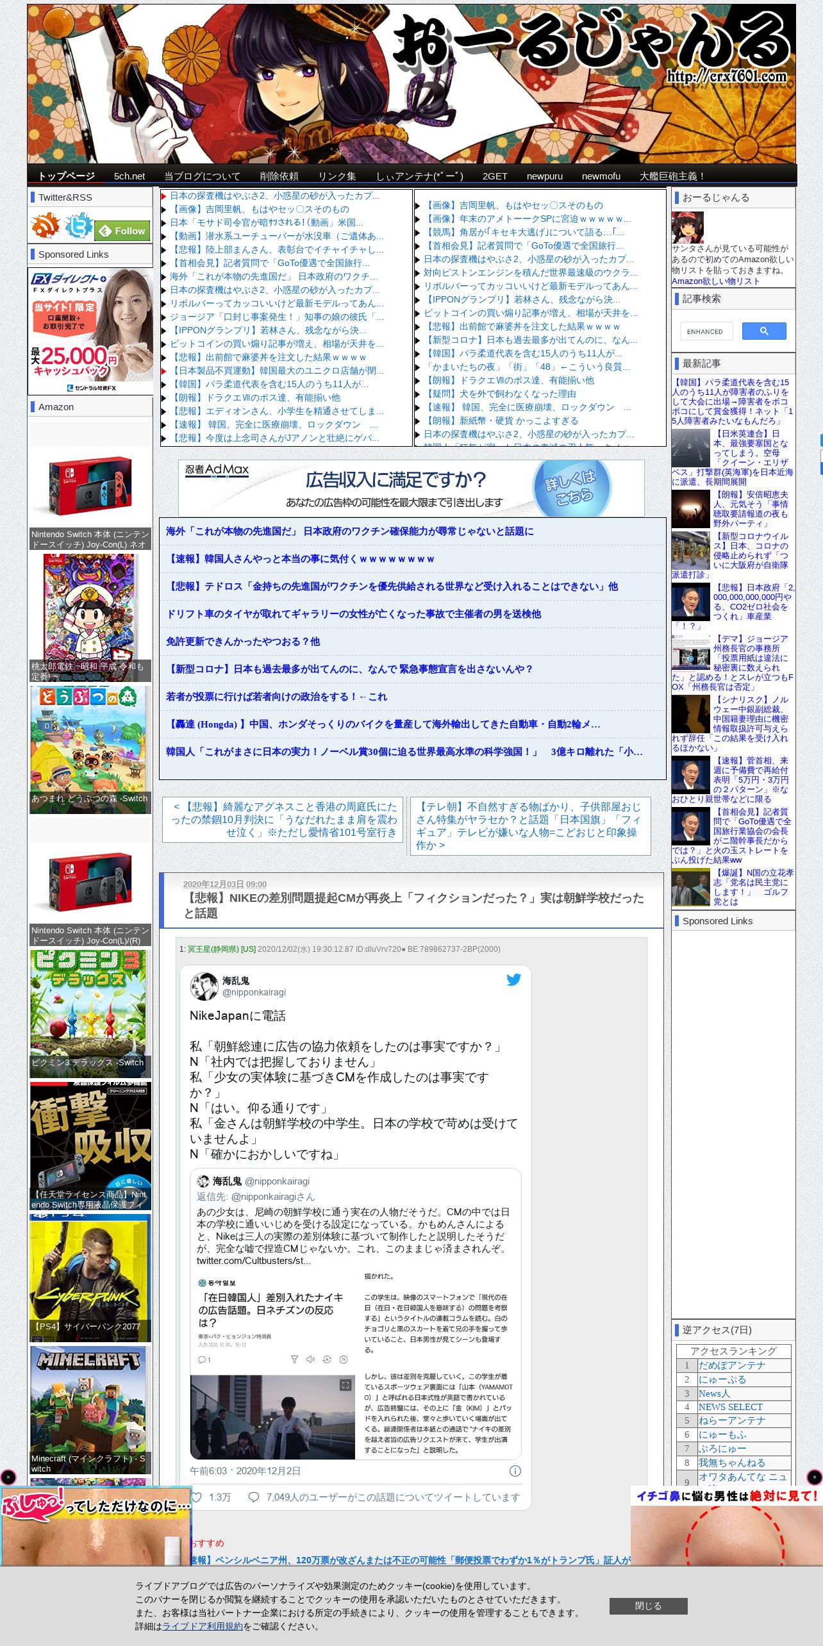Open 大艦巨砲主義！ navigation item
The width and height of the screenshot is (823, 1646).
coord(673,176)
